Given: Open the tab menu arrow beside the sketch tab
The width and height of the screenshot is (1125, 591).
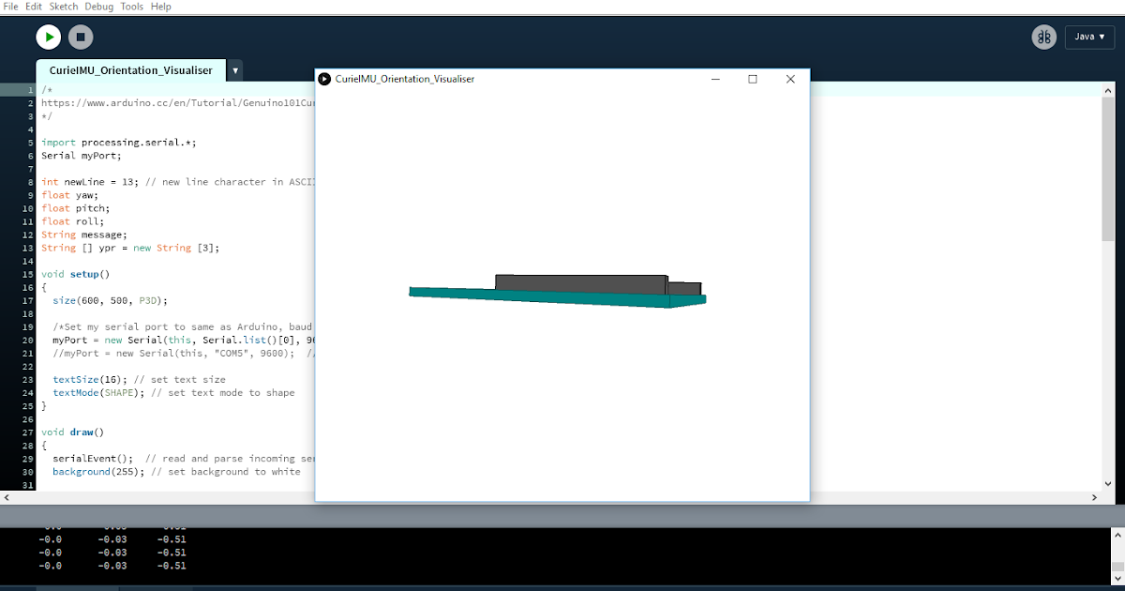Looking at the screenshot, I should [x=235, y=69].
